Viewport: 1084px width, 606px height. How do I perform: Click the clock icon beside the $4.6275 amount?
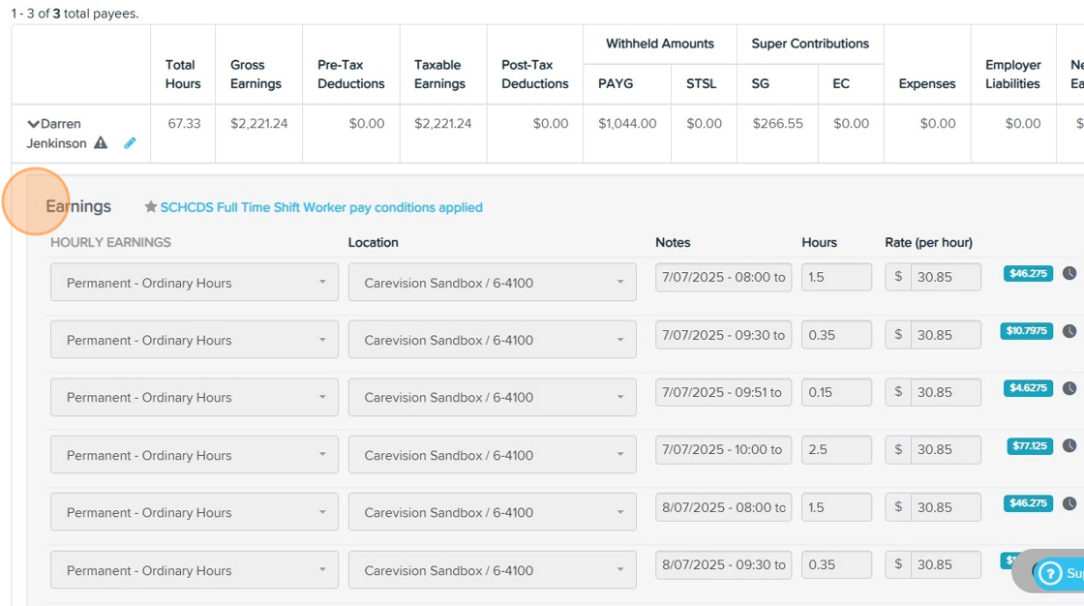point(1069,388)
